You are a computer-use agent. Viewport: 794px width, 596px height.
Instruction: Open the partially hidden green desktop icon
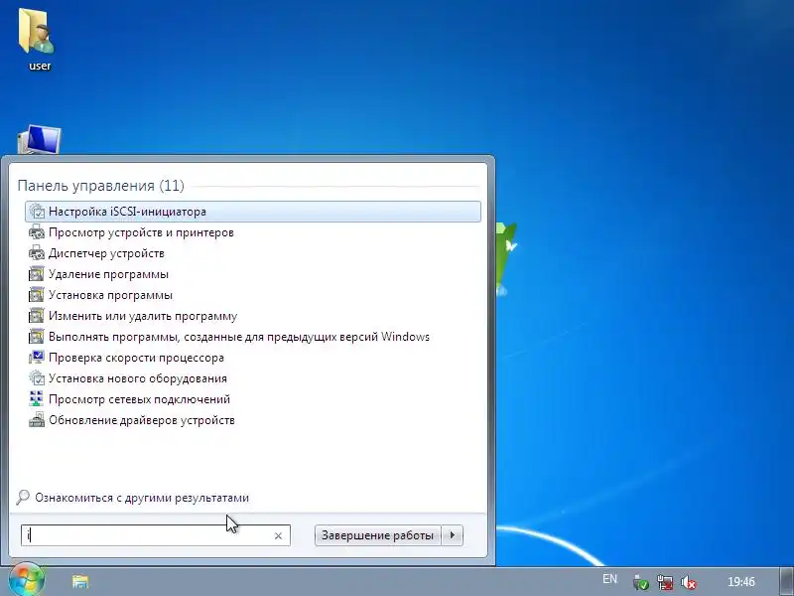click(x=506, y=258)
